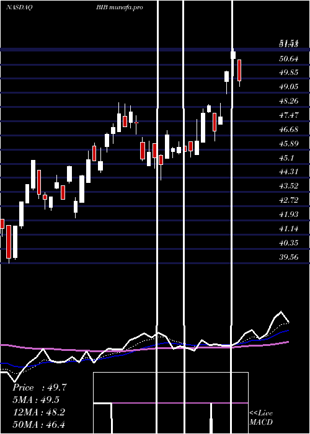Click the Price : 49.7 readout
This screenshot has height=434, width=310.
[x=40, y=387]
